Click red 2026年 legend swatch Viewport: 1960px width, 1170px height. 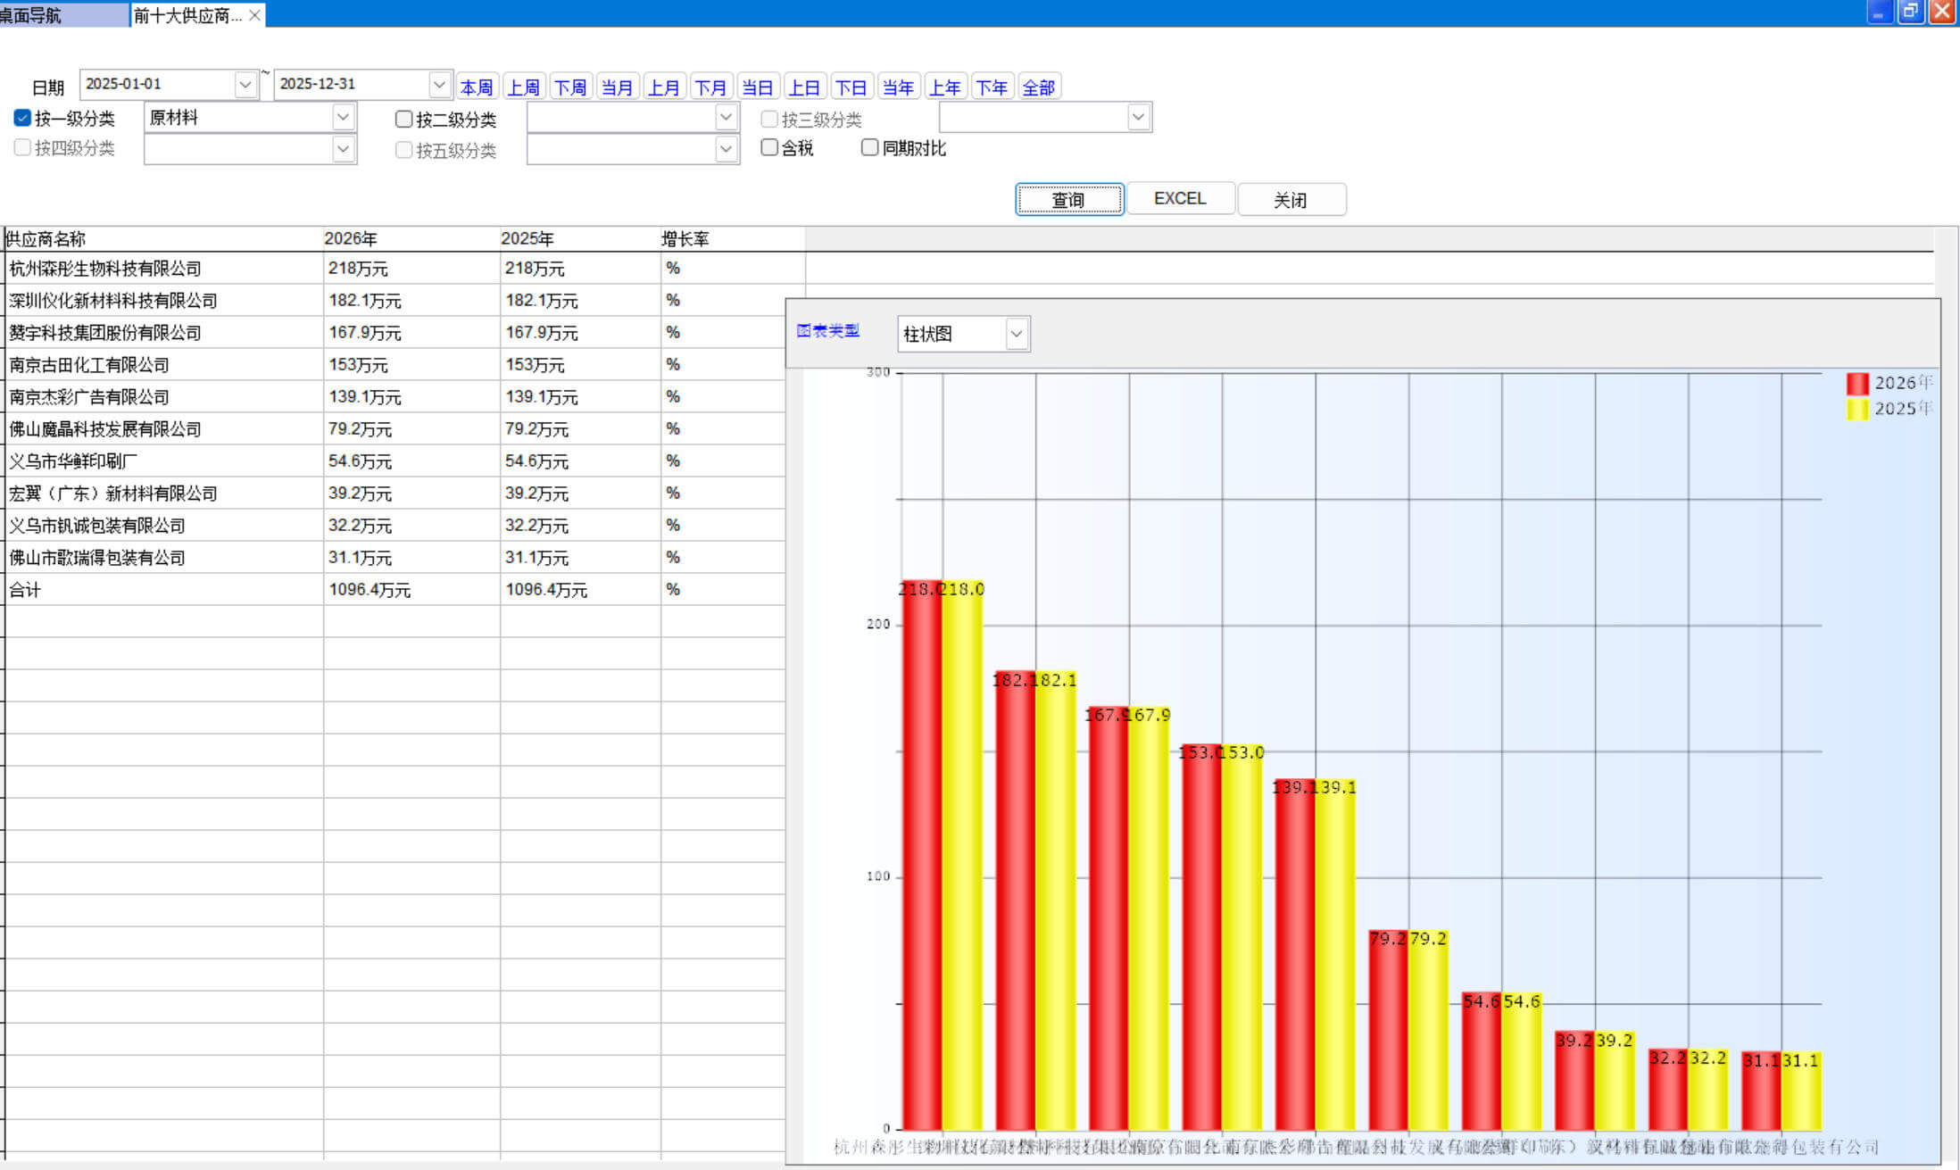(x=1857, y=384)
